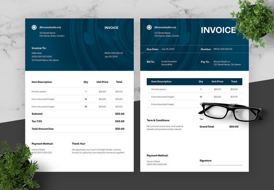Click the 'Total' column header on the left invoice
The height and width of the screenshot is (190, 274).
[x=119, y=82]
